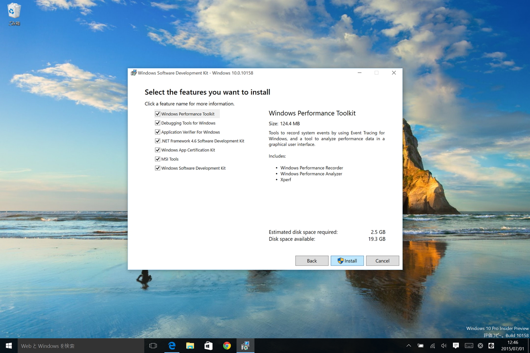The height and width of the screenshot is (353, 530).
Task: Open Google Chrome from the taskbar
Action: point(226,346)
